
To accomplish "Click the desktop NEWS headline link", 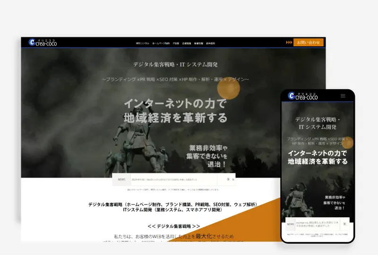I will pos(164,179).
